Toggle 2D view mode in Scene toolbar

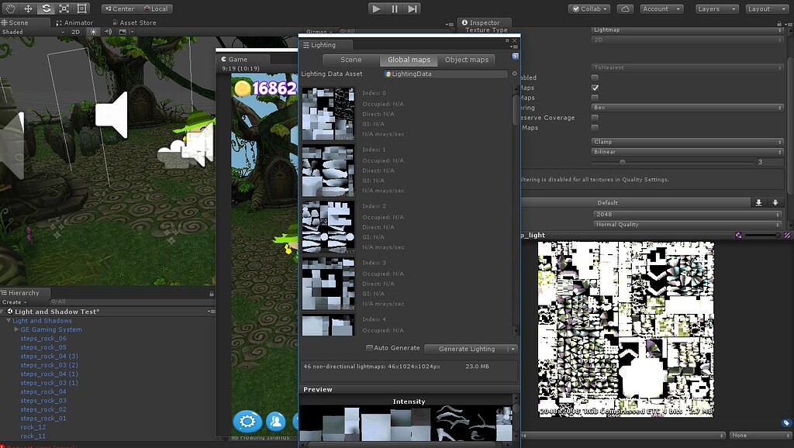coord(76,32)
